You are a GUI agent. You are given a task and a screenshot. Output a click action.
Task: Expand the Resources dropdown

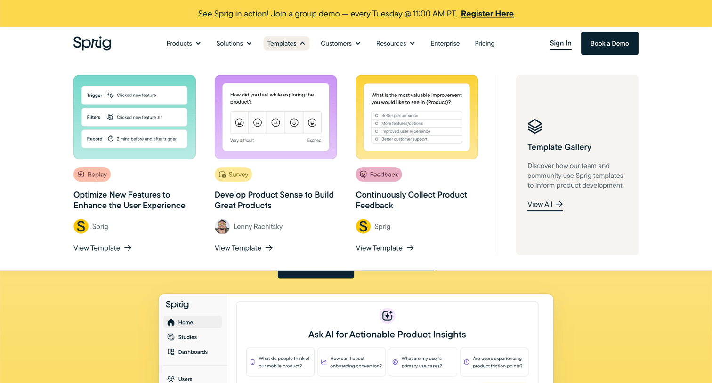coord(396,43)
